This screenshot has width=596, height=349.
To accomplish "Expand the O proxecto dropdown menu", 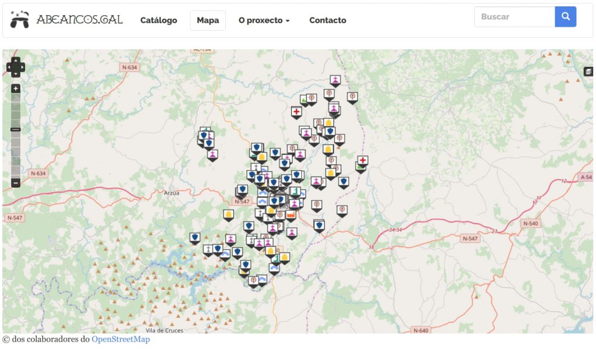I will pos(264,20).
